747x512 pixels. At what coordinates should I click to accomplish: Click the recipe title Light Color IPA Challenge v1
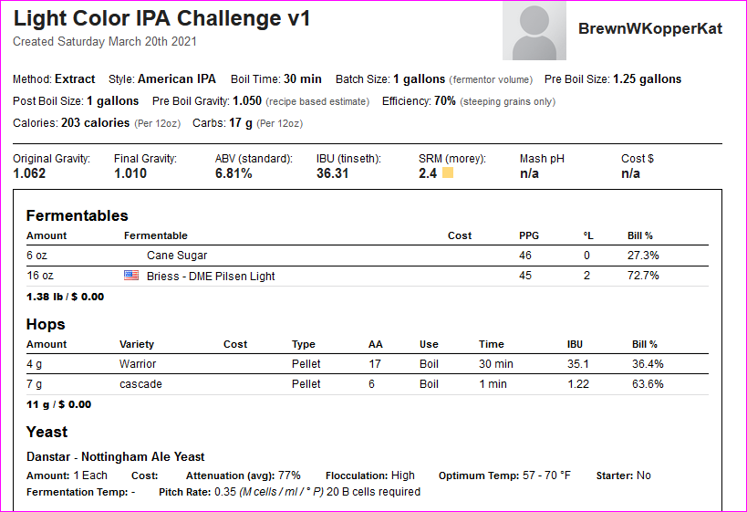point(161,18)
